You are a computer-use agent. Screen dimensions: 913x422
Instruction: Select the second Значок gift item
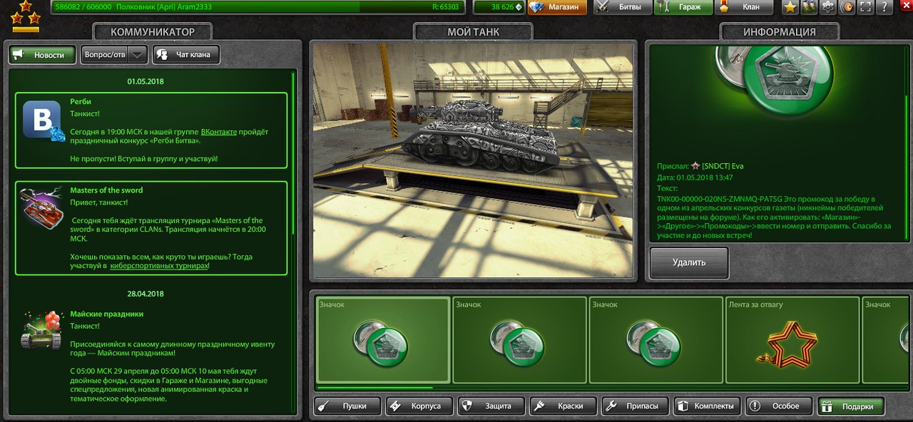[519, 340]
